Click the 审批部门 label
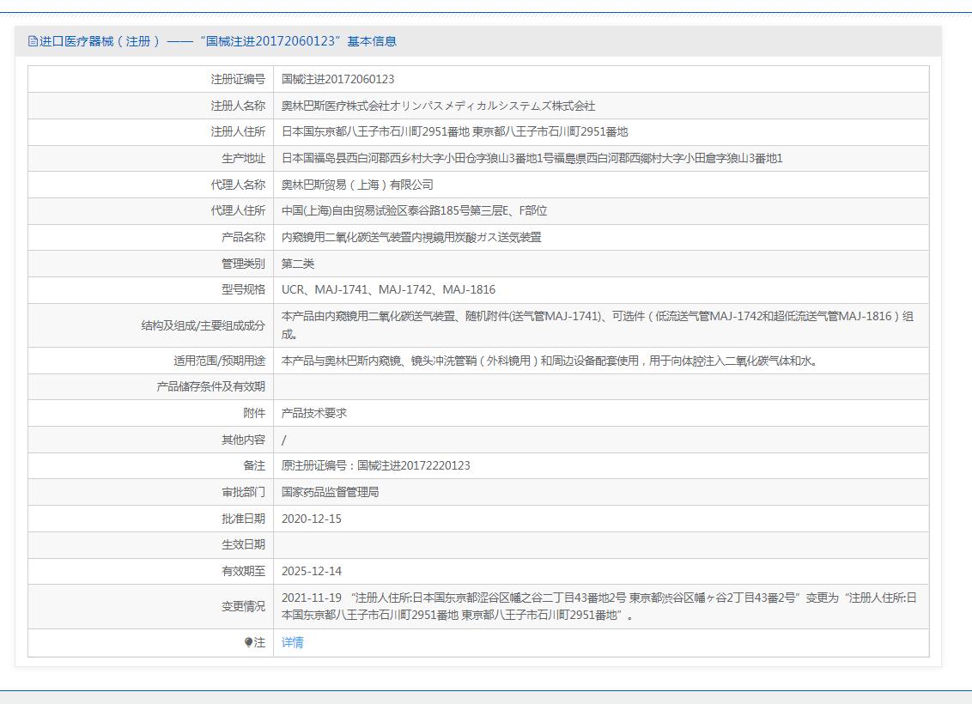The width and height of the screenshot is (972, 704). (244, 493)
